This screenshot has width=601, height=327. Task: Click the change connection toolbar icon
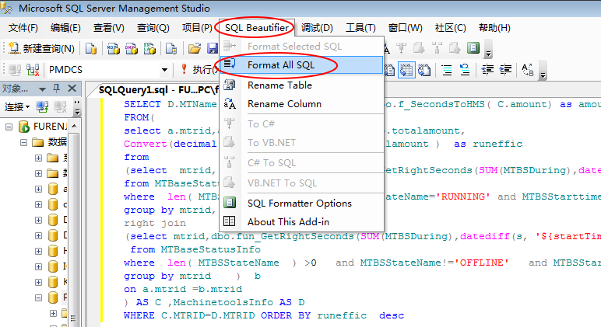pyautogui.click(x=33, y=70)
